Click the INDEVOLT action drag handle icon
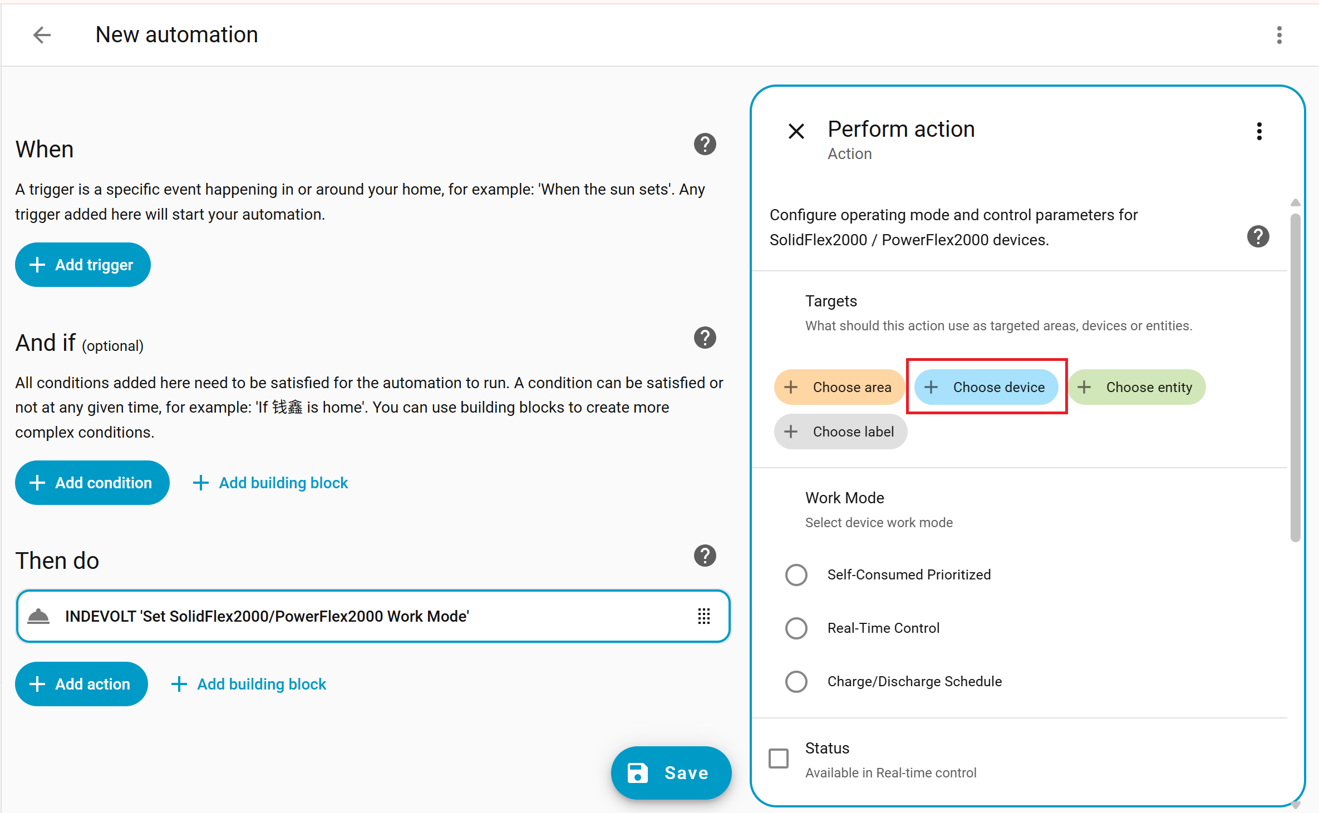Viewport: 1319px width, 813px height. [x=703, y=616]
